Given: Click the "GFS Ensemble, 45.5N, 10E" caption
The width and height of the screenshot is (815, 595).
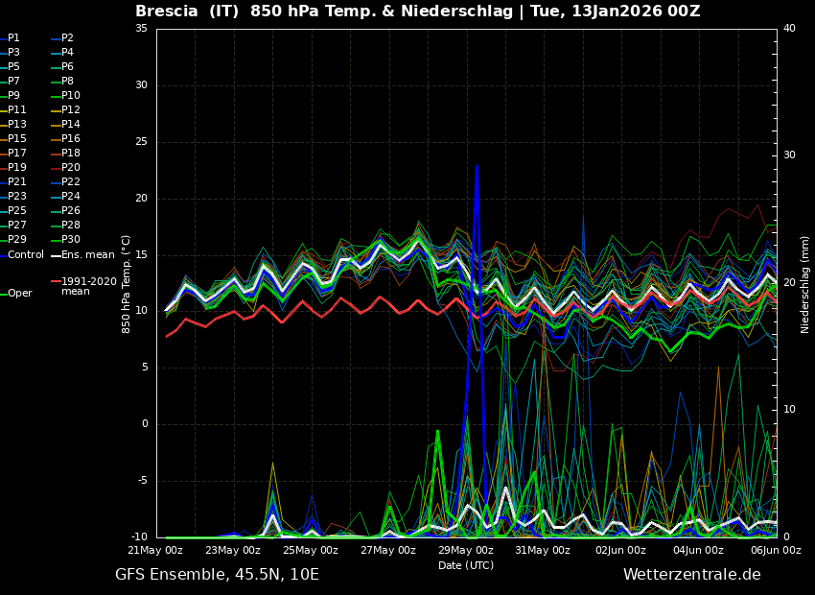Looking at the screenshot, I should tap(217, 575).
